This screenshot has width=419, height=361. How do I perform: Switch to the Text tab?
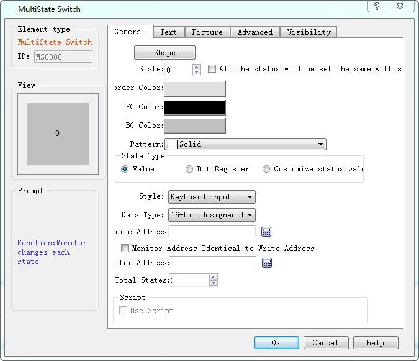click(169, 32)
